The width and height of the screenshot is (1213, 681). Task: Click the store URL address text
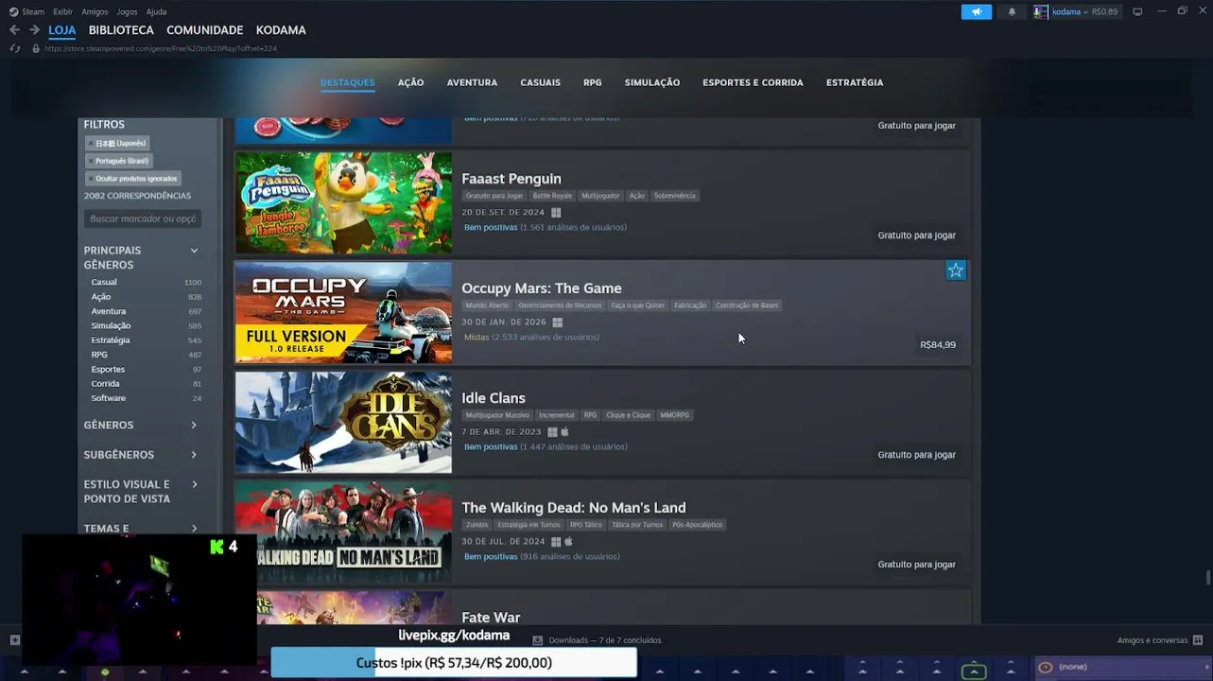click(161, 48)
